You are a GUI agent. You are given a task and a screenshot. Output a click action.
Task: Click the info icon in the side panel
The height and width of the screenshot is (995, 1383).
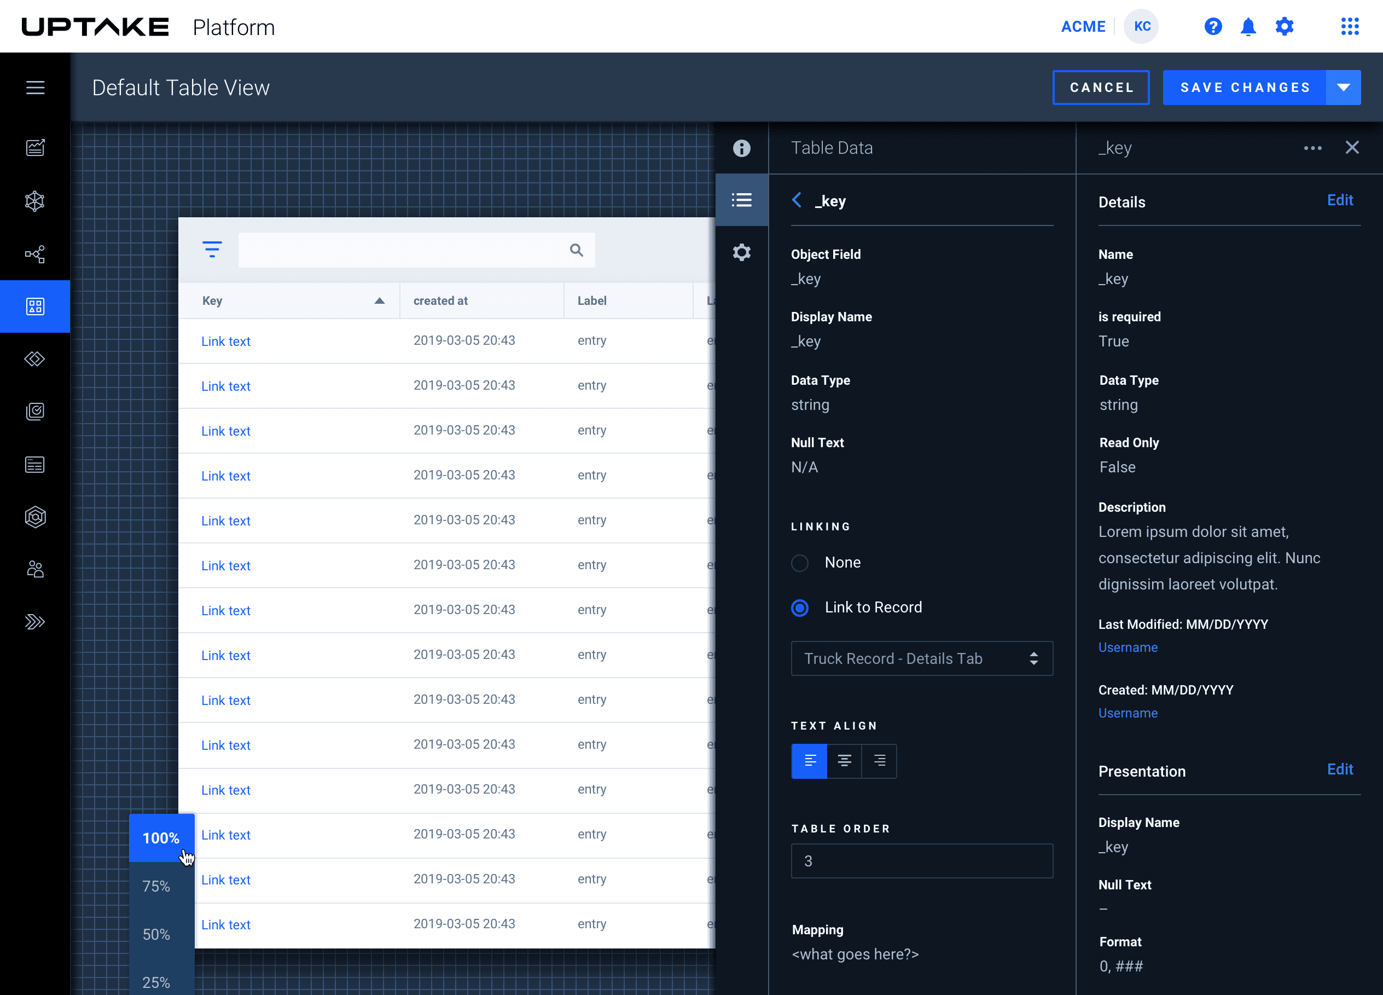(x=741, y=148)
